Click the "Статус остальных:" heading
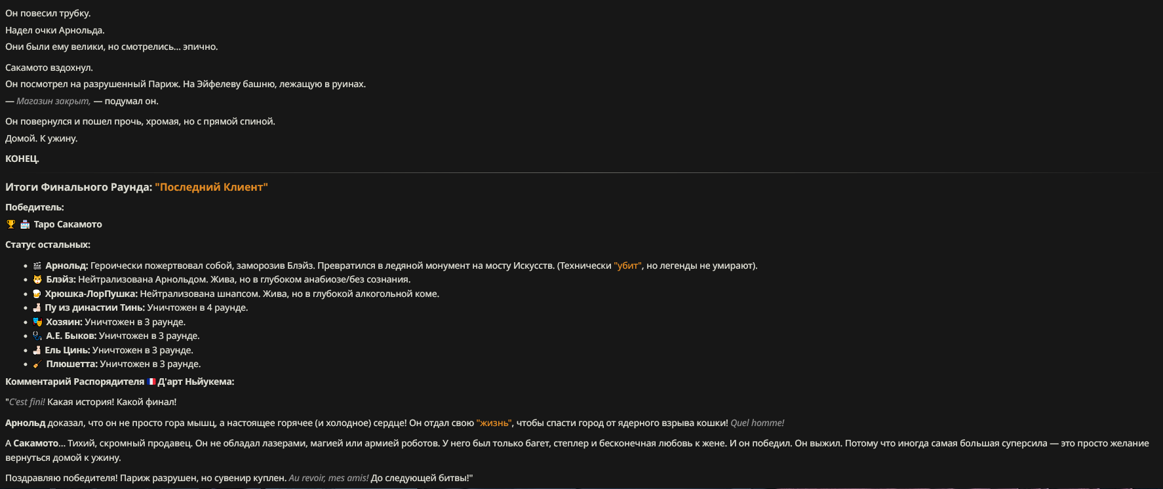The height and width of the screenshot is (489, 1163). (x=48, y=244)
